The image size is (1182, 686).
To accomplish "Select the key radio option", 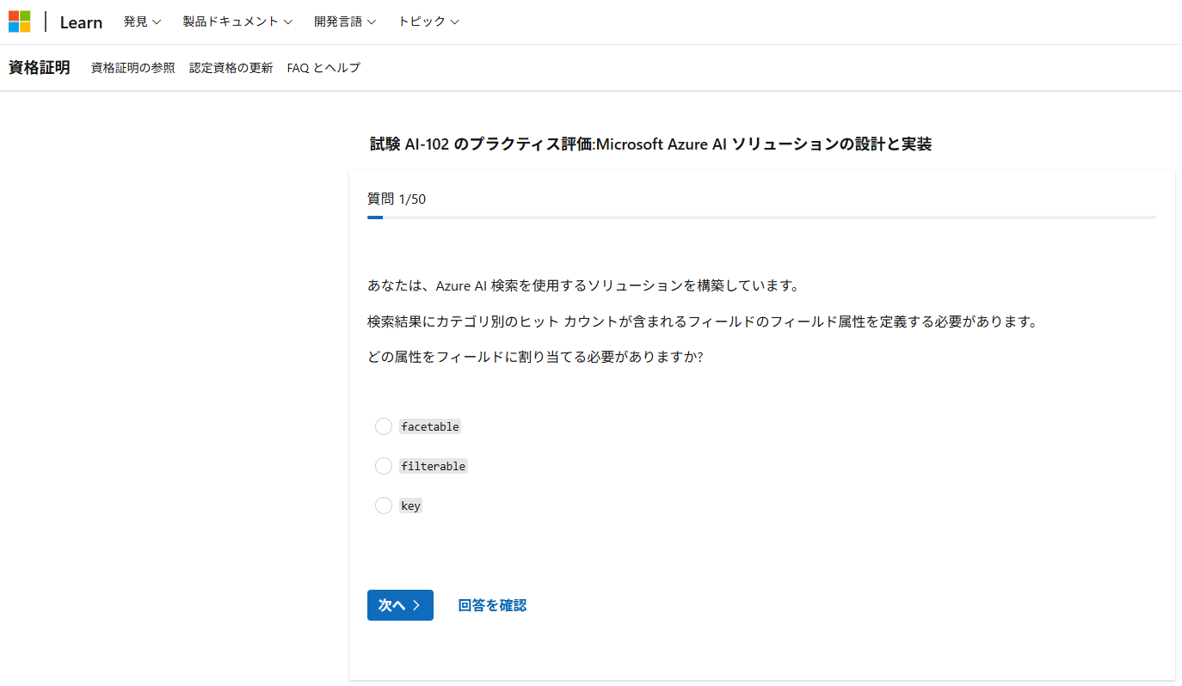I will 384,505.
